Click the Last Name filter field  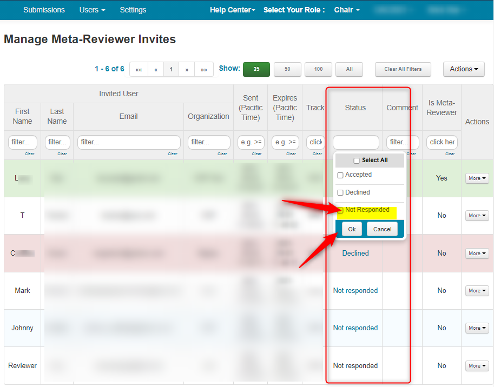point(57,142)
